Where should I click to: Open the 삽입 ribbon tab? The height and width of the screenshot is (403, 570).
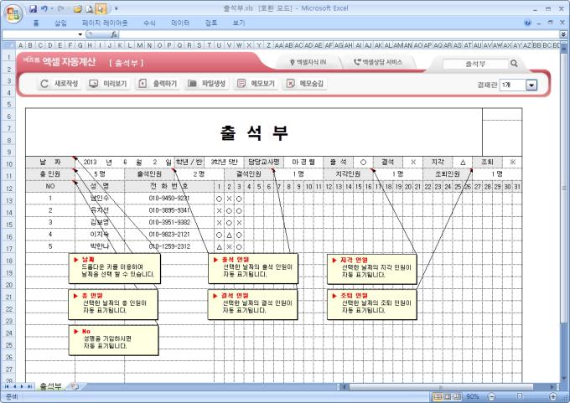click(x=60, y=23)
